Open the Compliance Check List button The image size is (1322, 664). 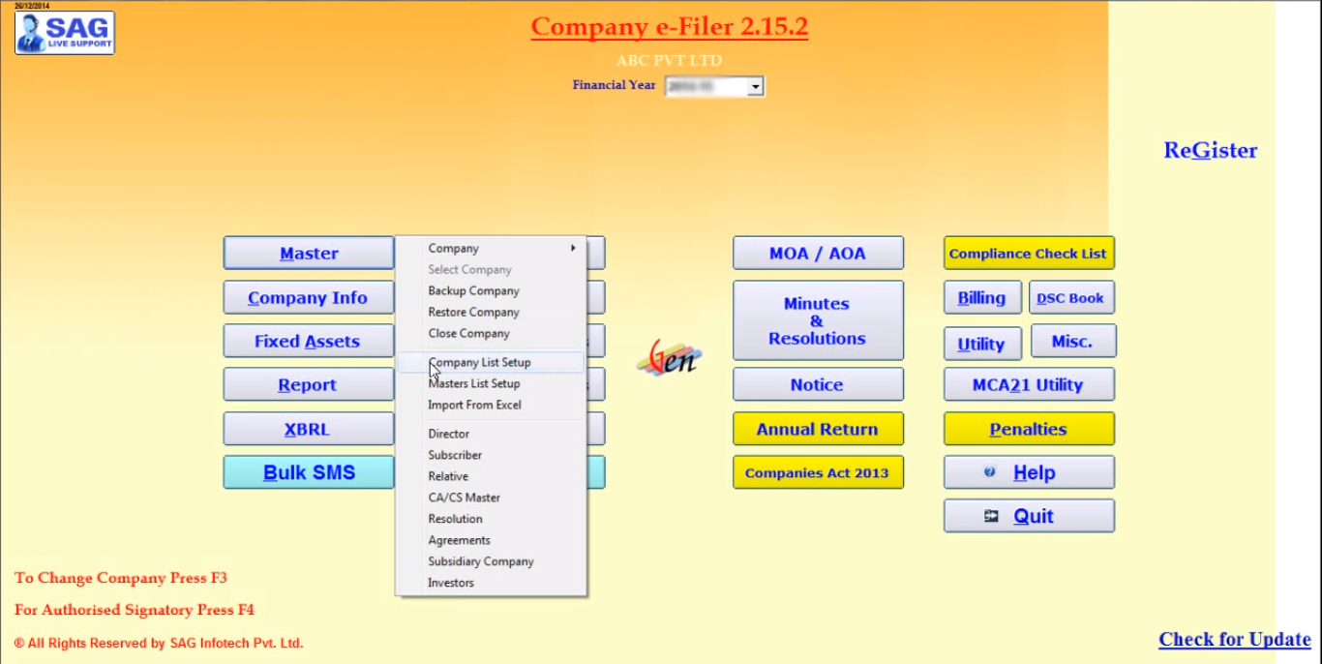[x=1028, y=254]
